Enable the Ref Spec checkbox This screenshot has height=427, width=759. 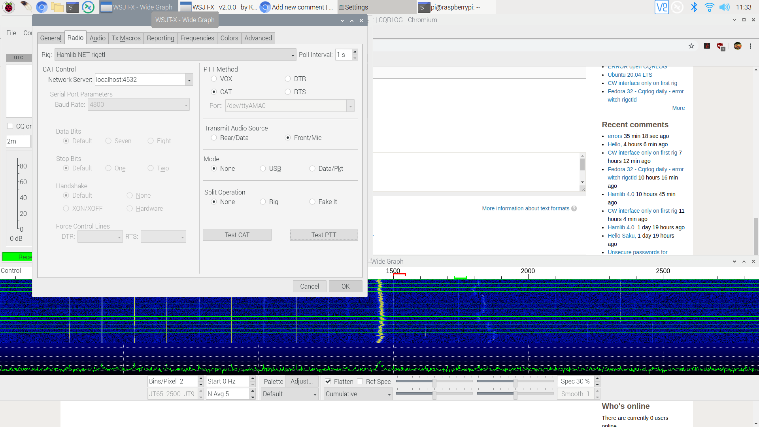pos(360,381)
